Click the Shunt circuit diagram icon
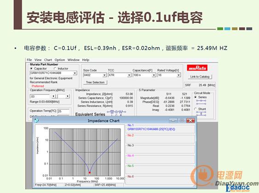Image resolution: width=259 pixels, height=193 pixels. point(201,114)
